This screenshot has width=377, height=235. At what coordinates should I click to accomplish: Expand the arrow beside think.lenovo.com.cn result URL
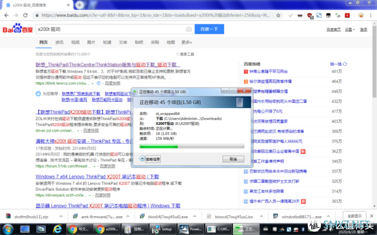(x=93, y=83)
